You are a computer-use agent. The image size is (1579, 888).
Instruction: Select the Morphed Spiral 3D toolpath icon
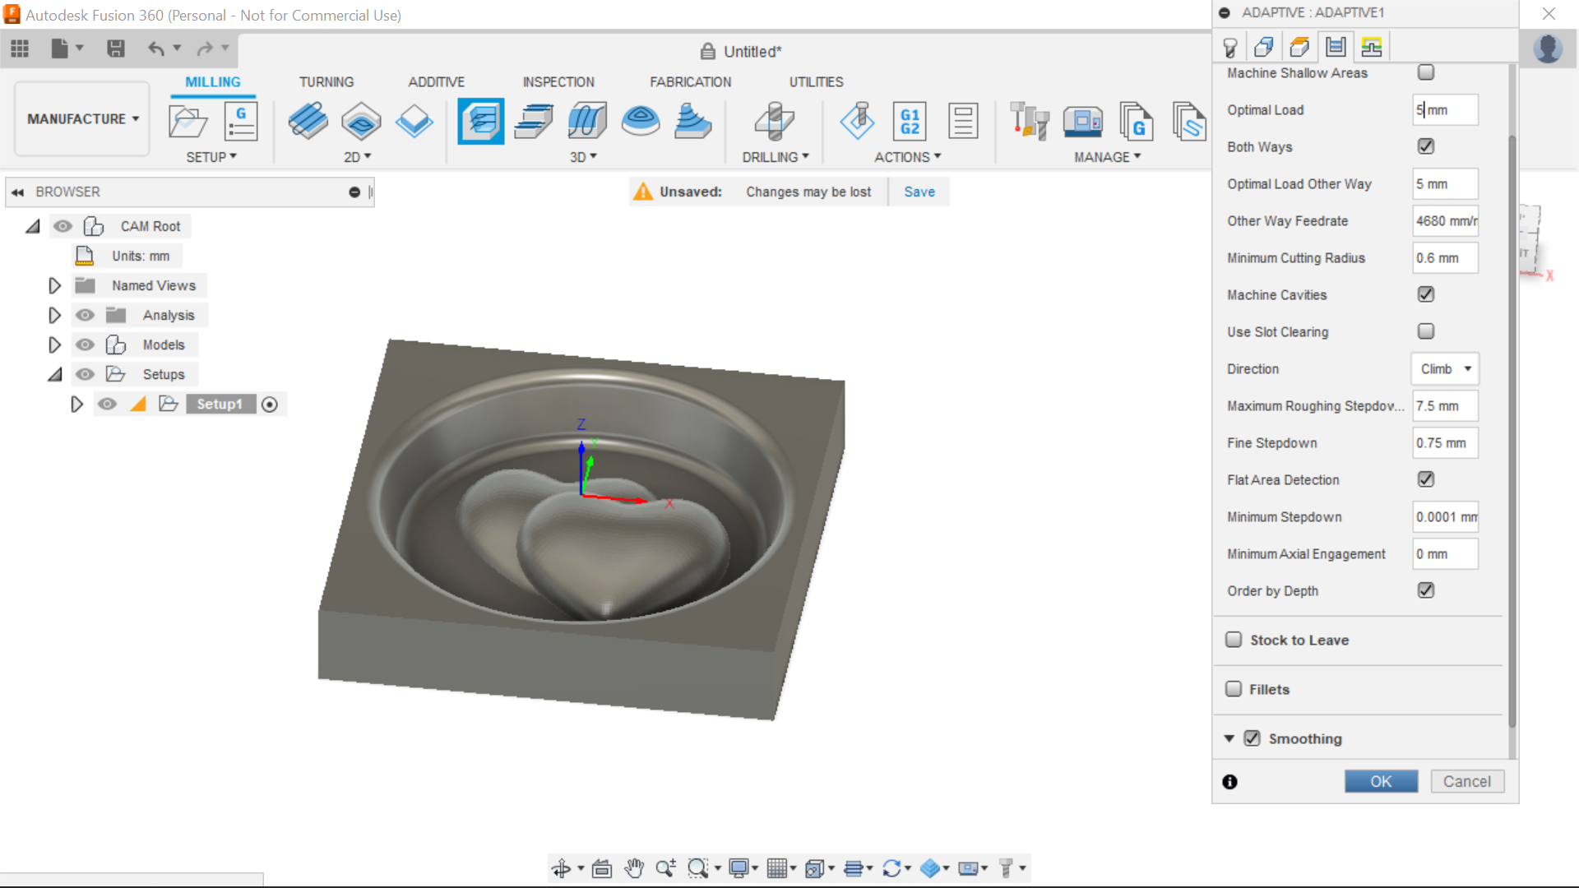[586, 121]
